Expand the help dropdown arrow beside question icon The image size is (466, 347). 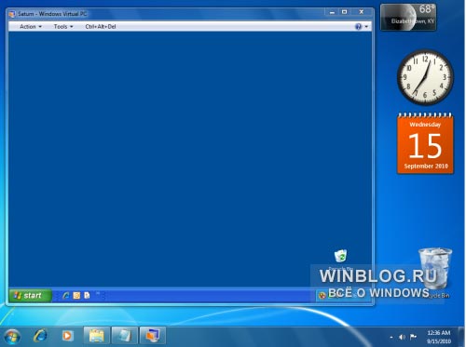point(366,27)
